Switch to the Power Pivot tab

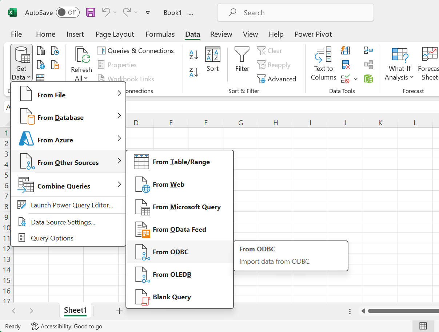(x=313, y=34)
